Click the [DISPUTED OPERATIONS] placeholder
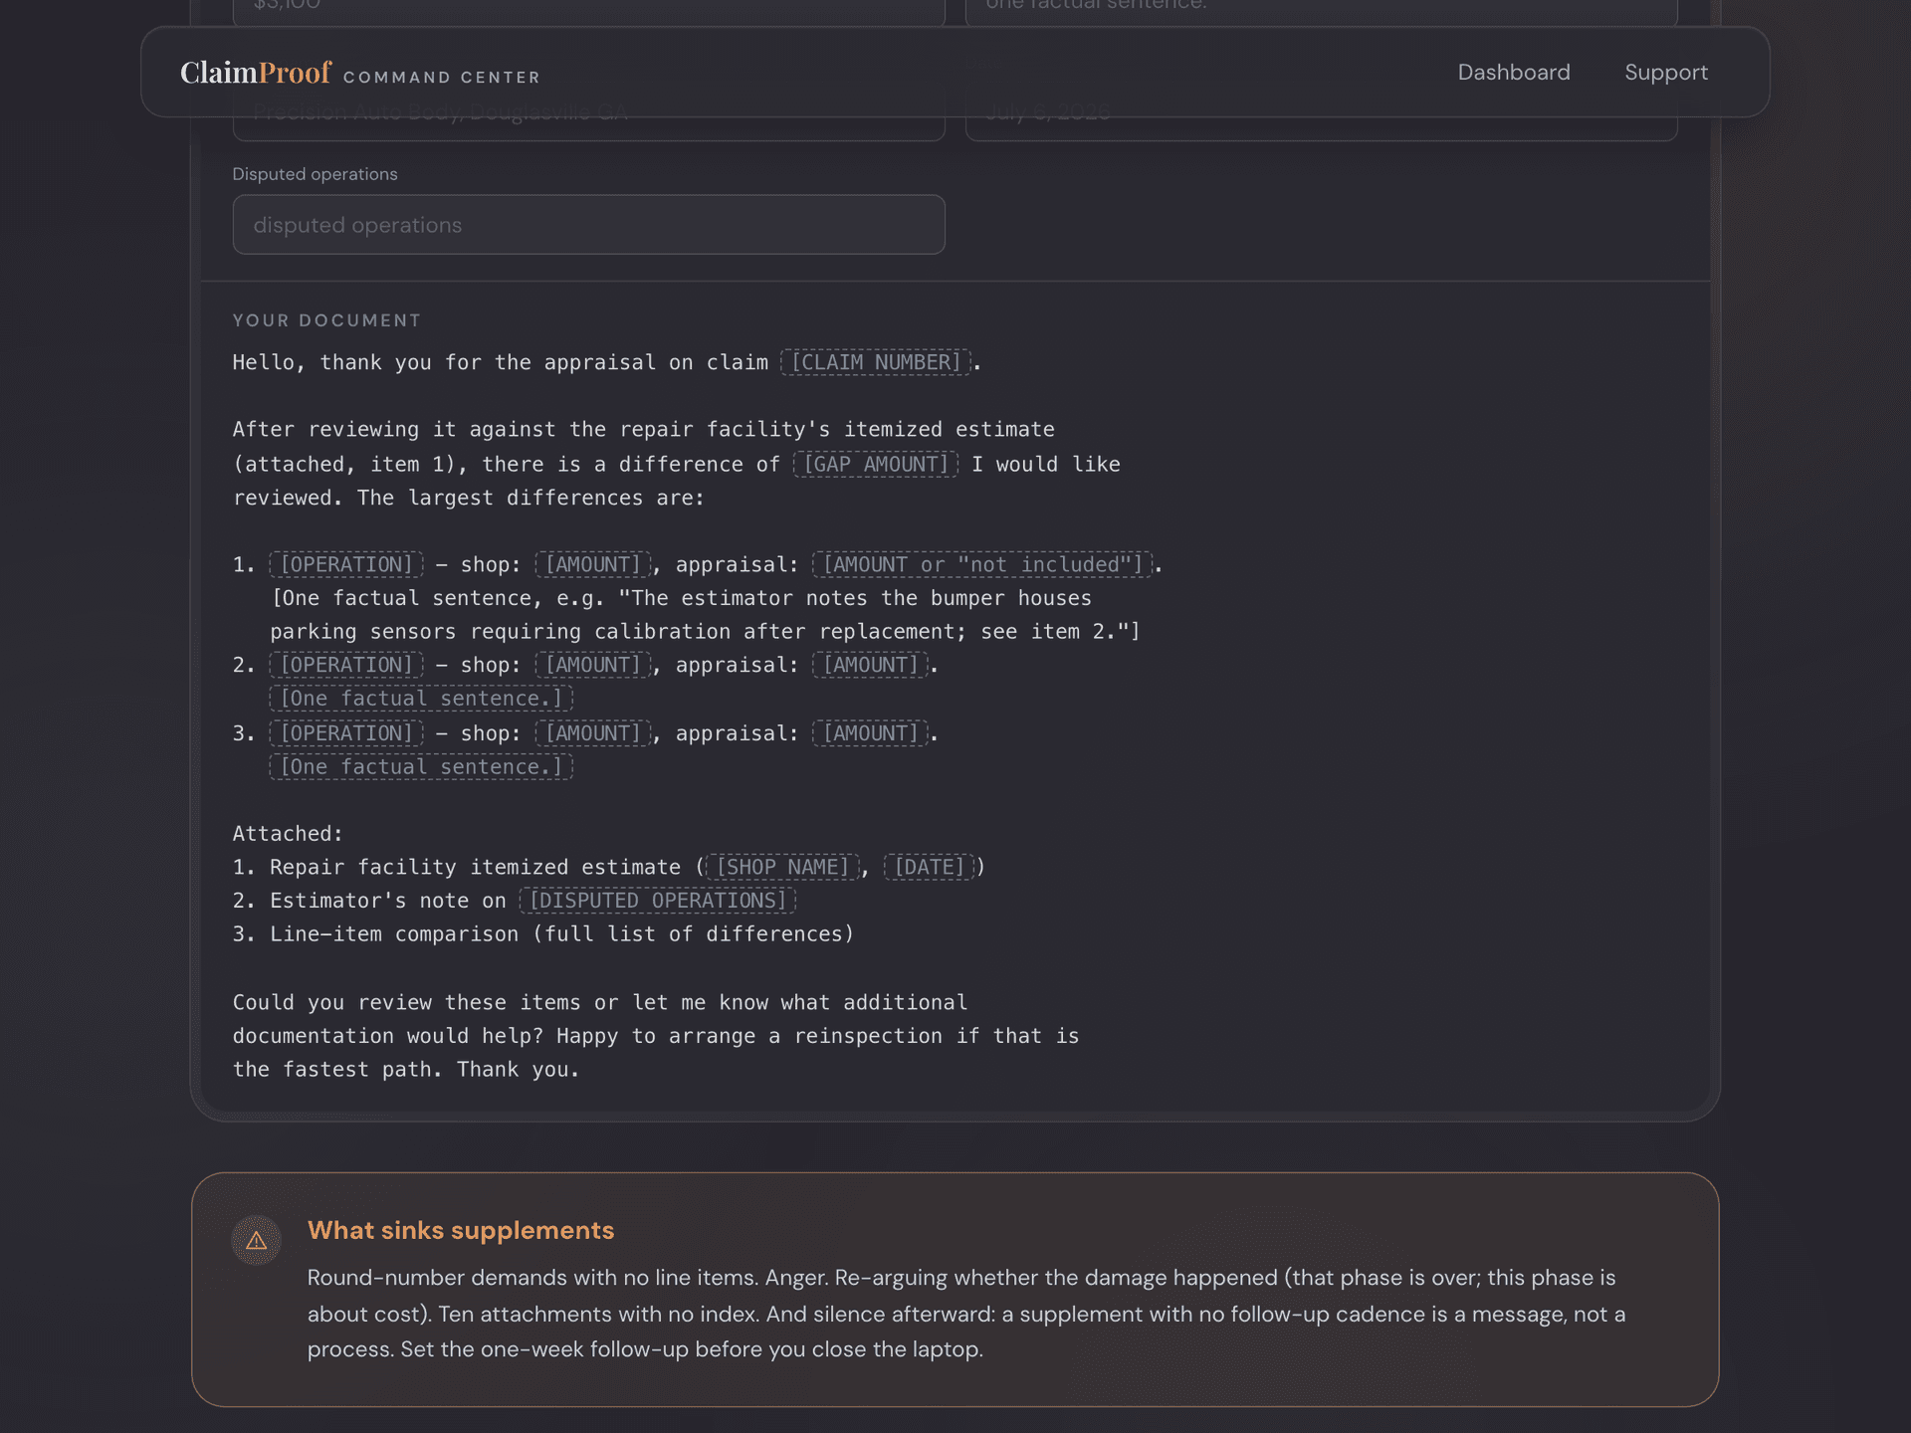 click(x=658, y=902)
